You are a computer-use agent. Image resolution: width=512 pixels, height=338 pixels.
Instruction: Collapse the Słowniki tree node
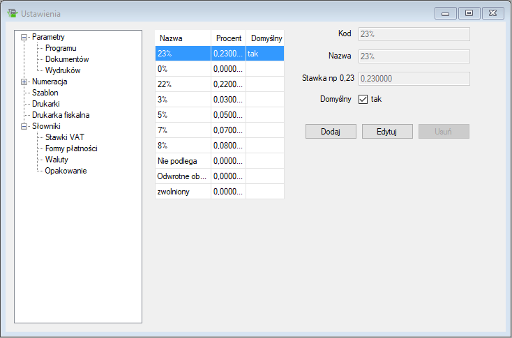point(25,126)
